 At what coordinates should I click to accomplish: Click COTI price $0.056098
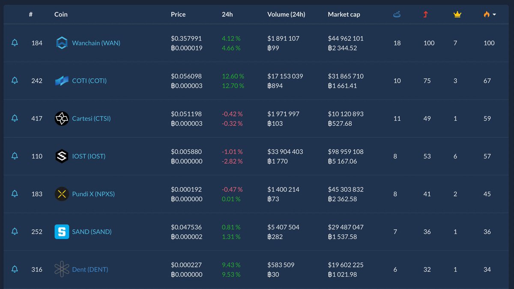[x=186, y=76]
